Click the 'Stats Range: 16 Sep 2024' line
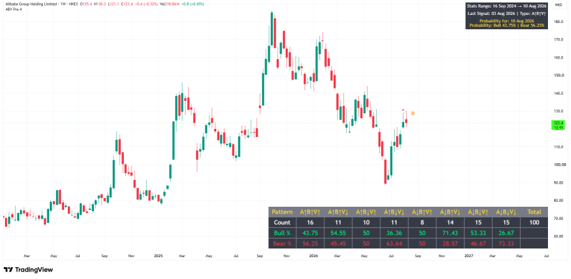The image size is (571, 279). pyautogui.click(x=506, y=6)
